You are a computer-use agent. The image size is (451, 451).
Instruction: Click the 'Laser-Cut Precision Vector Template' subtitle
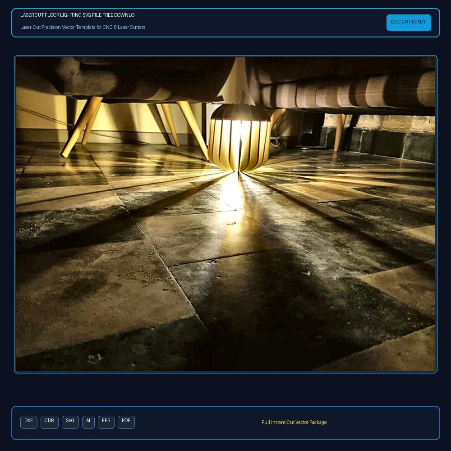tap(83, 27)
